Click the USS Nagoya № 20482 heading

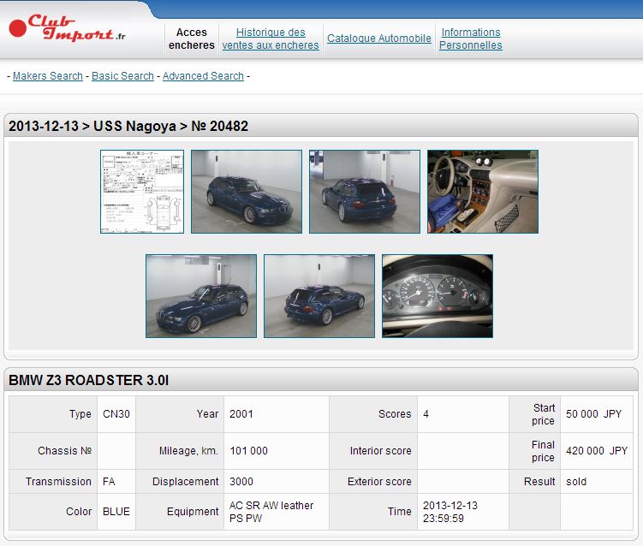click(128, 126)
